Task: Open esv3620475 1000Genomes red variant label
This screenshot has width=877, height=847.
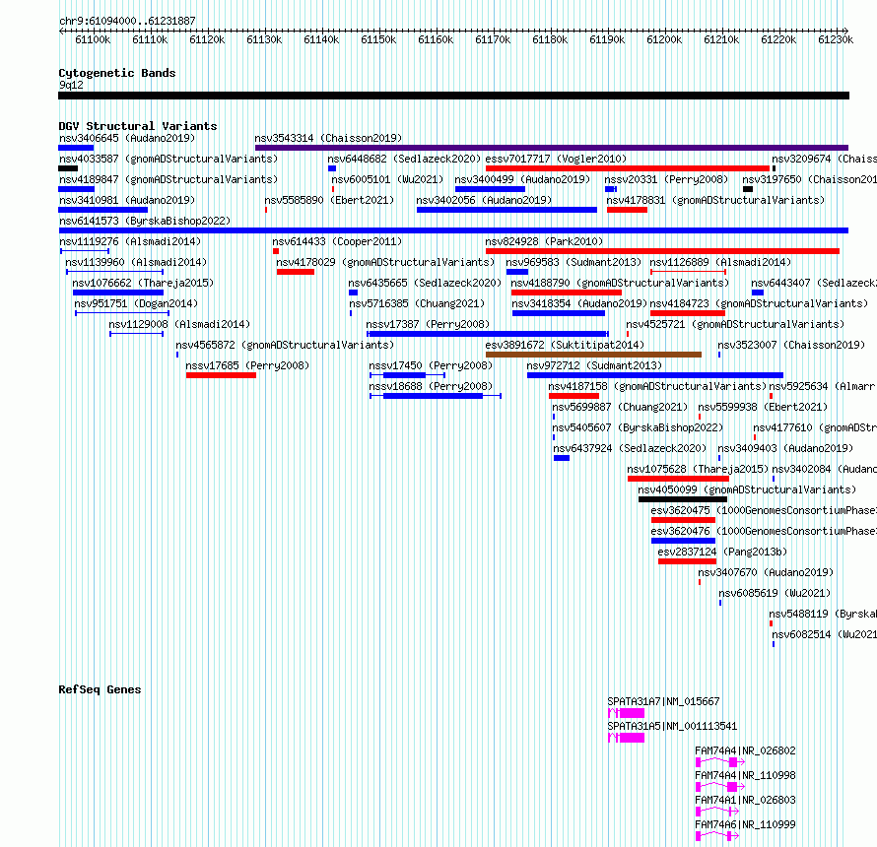Action: [x=764, y=510]
